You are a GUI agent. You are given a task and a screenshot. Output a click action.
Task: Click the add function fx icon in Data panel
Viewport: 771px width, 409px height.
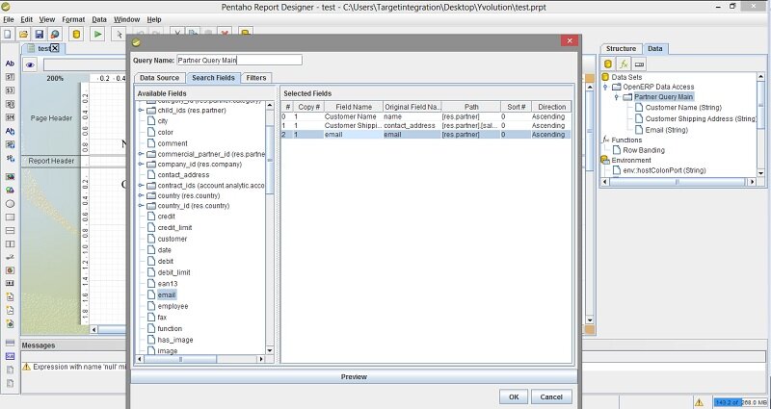(x=624, y=64)
